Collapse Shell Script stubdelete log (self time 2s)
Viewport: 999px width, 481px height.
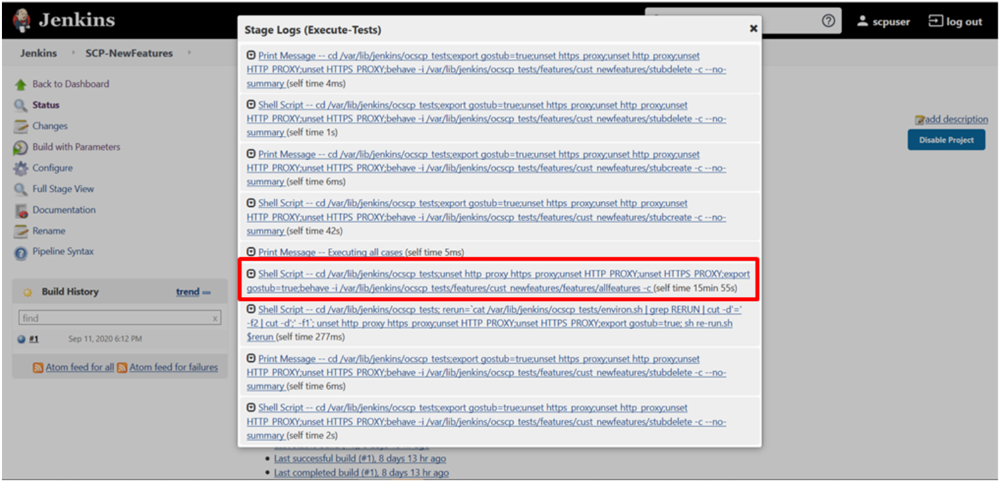[x=251, y=407]
